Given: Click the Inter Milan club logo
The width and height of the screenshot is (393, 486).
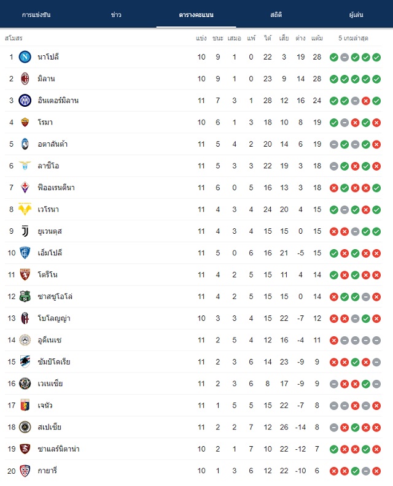Looking at the screenshot, I should click(x=25, y=101).
